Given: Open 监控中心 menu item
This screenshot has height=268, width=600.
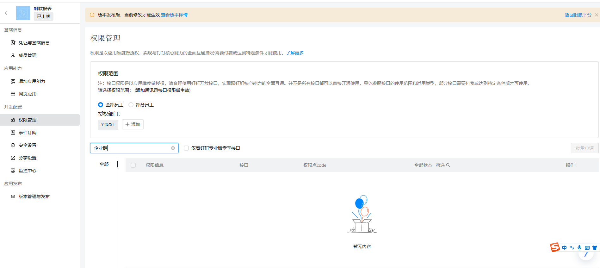Looking at the screenshot, I should click(40, 171).
